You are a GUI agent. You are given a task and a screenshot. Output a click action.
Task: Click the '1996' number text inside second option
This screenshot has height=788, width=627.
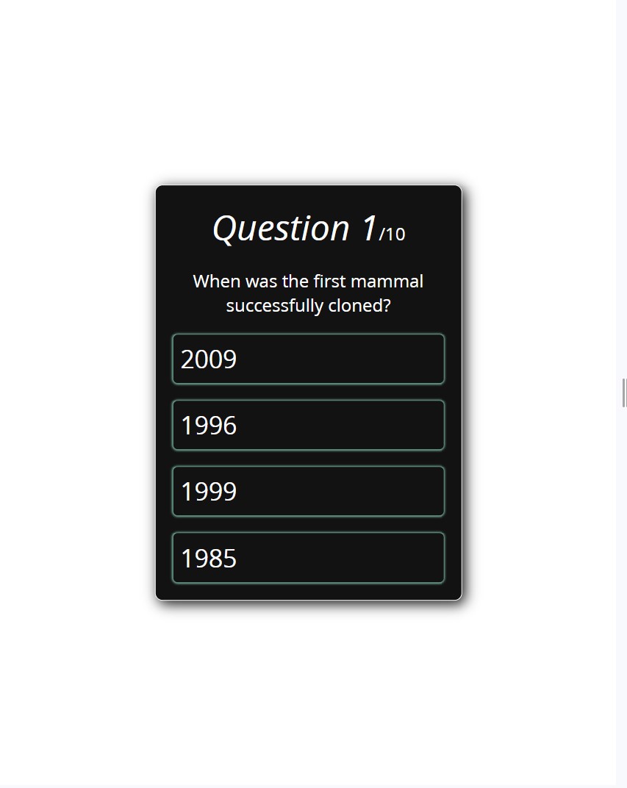tap(209, 426)
